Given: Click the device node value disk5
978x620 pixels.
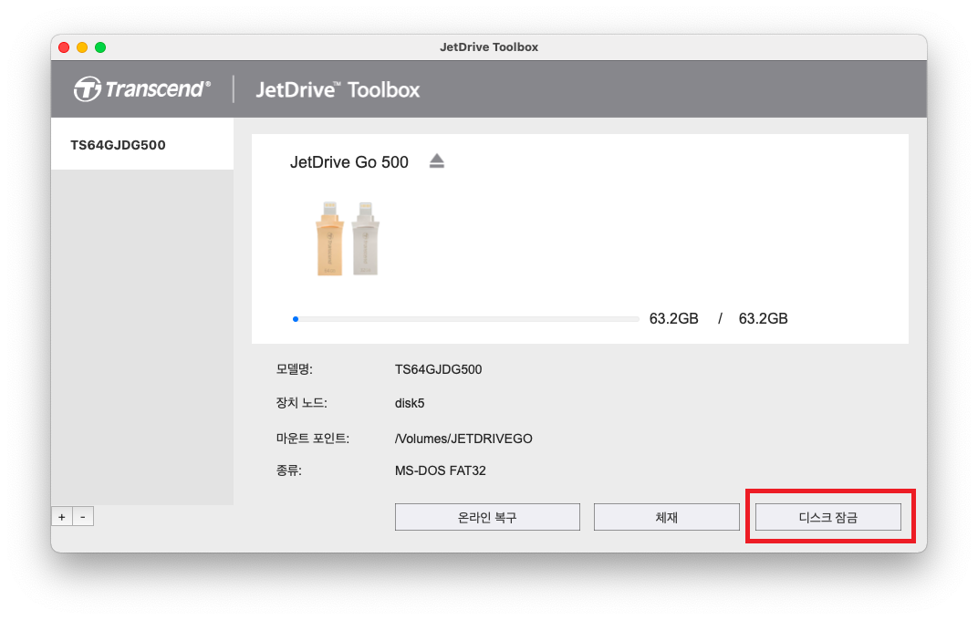Looking at the screenshot, I should pyautogui.click(x=410, y=403).
